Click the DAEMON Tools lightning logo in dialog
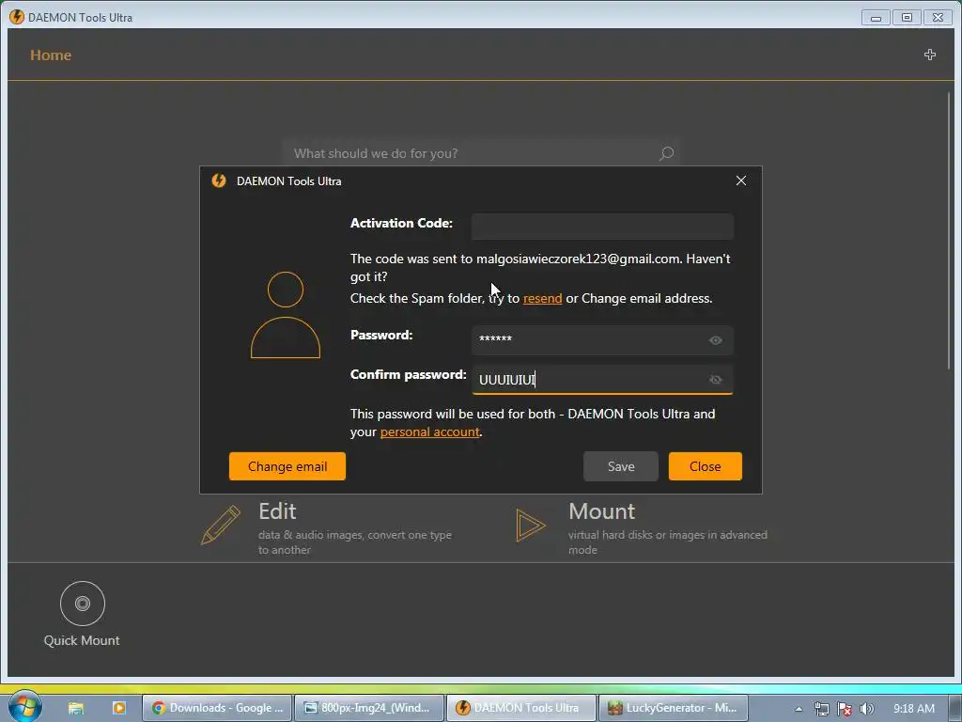Screen dimensions: 962x722 (219, 180)
